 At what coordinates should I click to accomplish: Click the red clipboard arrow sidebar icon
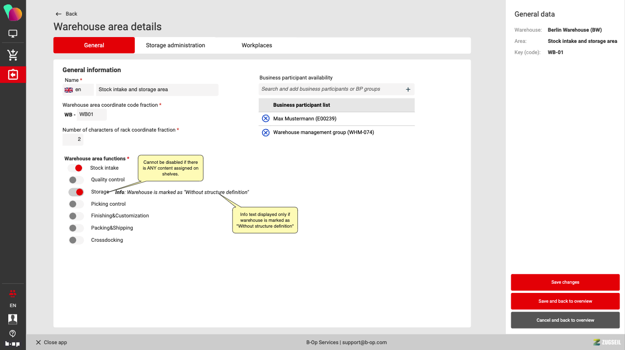13,75
